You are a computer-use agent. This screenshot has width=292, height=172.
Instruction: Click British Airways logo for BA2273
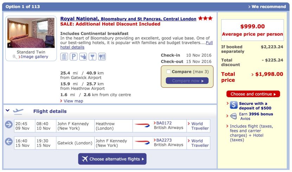(x=142, y=142)
